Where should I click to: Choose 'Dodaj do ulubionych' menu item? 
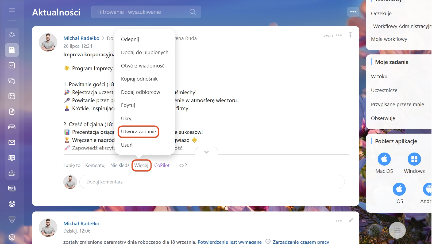(145, 53)
